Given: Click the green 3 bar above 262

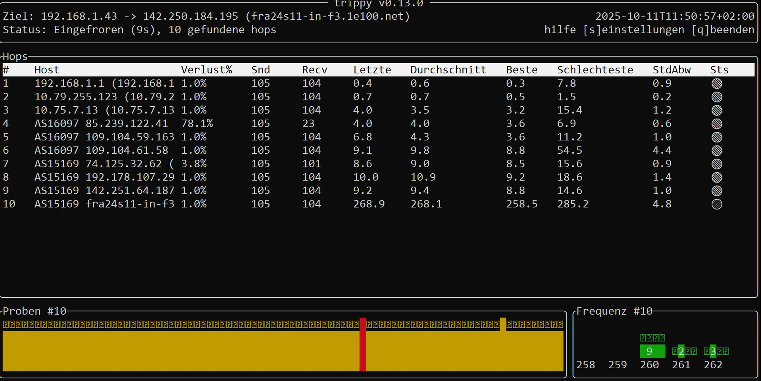Looking at the screenshot, I should coord(713,351).
